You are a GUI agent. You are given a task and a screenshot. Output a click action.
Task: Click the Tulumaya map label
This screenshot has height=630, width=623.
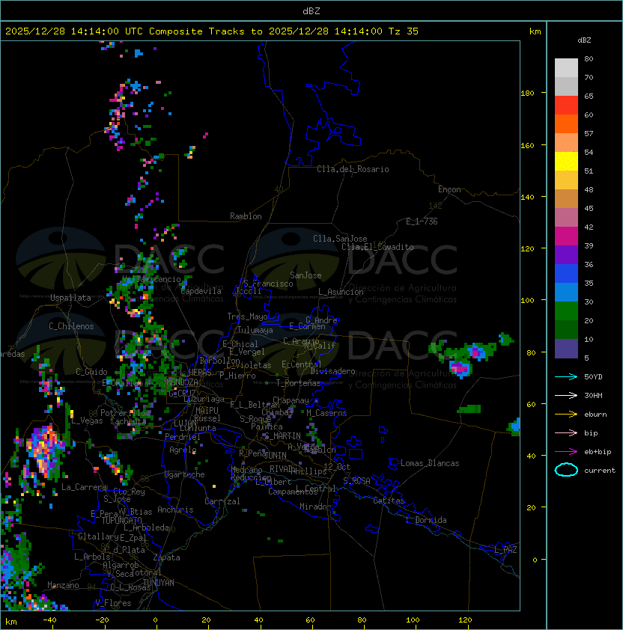(255, 330)
